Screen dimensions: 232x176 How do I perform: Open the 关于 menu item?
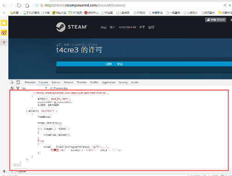click(142, 27)
